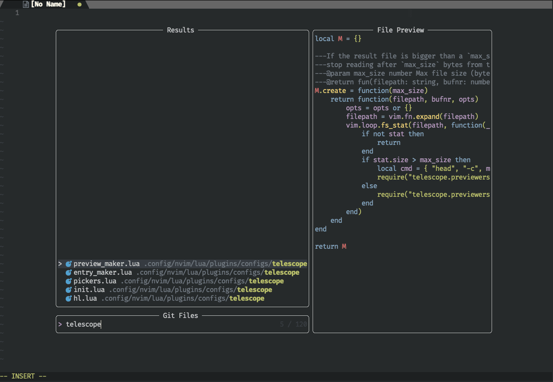Click the "5 / 120" match counter
The height and width of the screenshot is (382, 553).
click(294, 324)
